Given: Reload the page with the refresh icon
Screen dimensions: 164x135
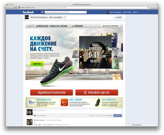Looking at the screenshot, I should [148, 7].
